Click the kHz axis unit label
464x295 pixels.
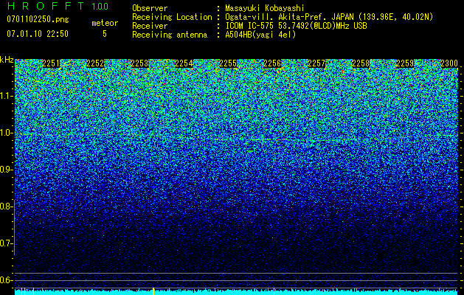tap(7, 60)
